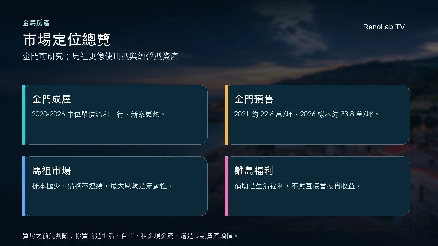The width and height of the screenshot is (438, 246).
Task: Open the 金門預售 card
Action: tap(317, 115)
